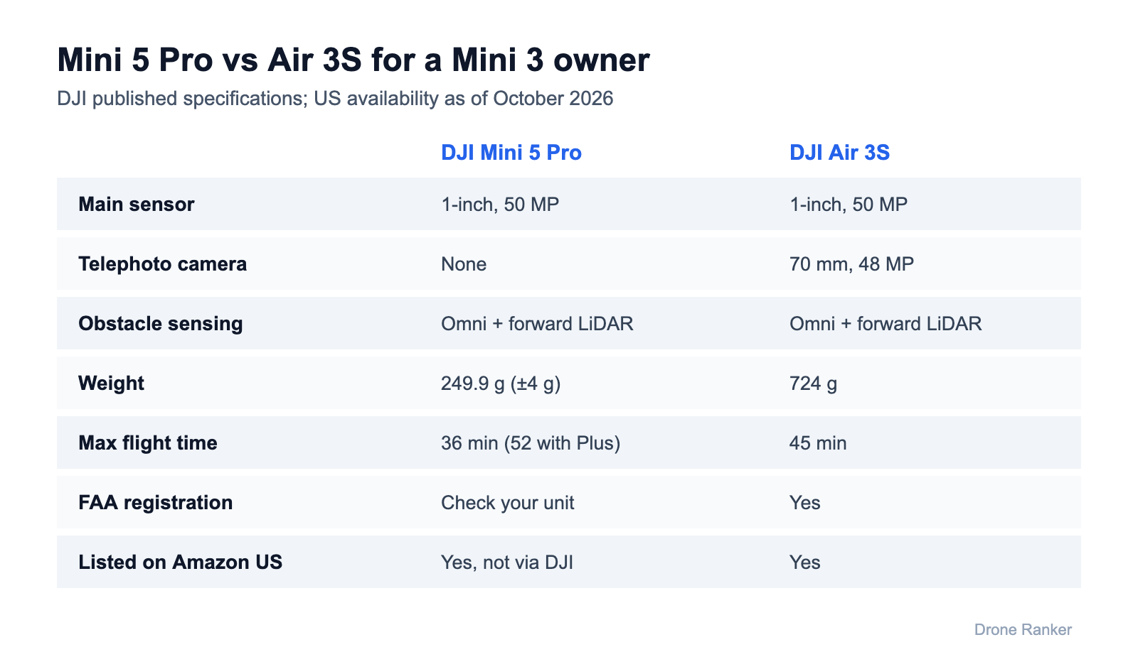Select Air 3S 'Omni + forward LiDAR' cell
Screen dimensions: 1138x652
point(886,324)
